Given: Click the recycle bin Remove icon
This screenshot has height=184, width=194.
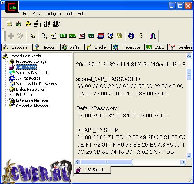Looking at the screenshot, I should pyautogui.click(x=20, y=36).
